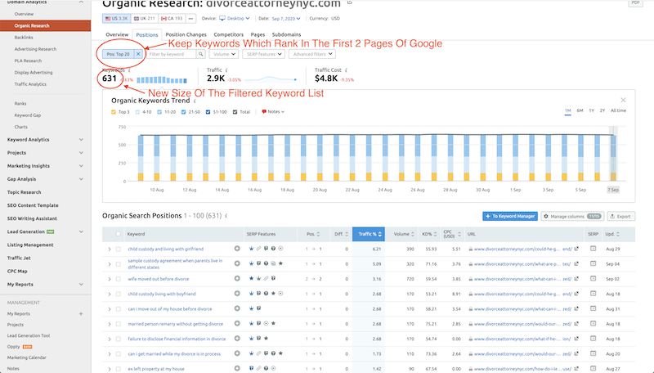Viewport: 654px width, 373px height.
Task: Toggle 11-20 series checkbox in legend
Action: coord(159,112)
